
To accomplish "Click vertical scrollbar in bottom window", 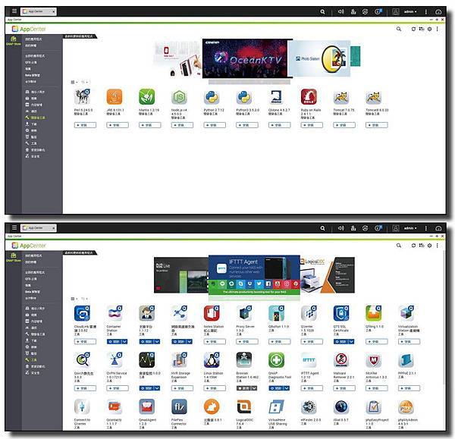I will [x=444, y=316].
